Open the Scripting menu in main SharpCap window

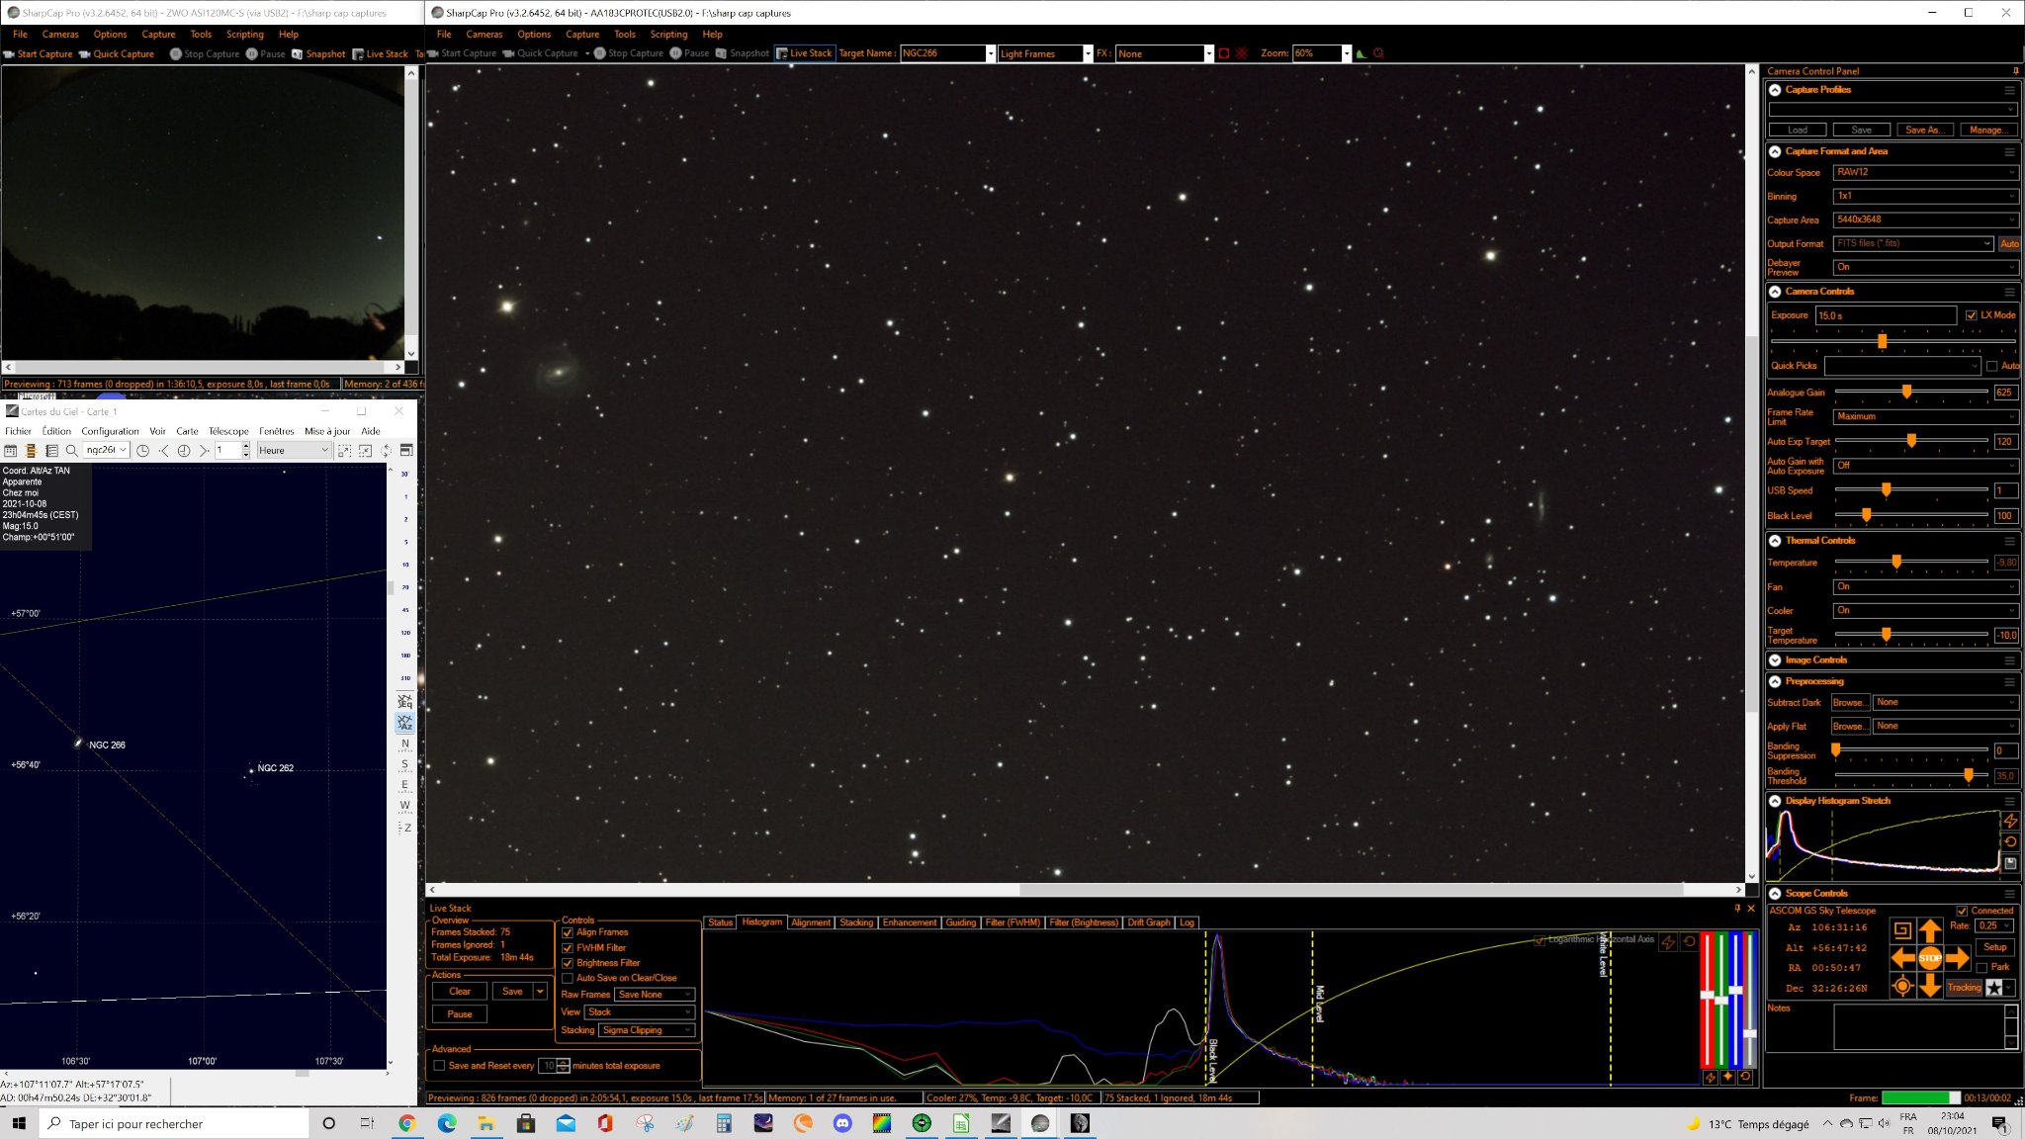click(x=668, y=34)
